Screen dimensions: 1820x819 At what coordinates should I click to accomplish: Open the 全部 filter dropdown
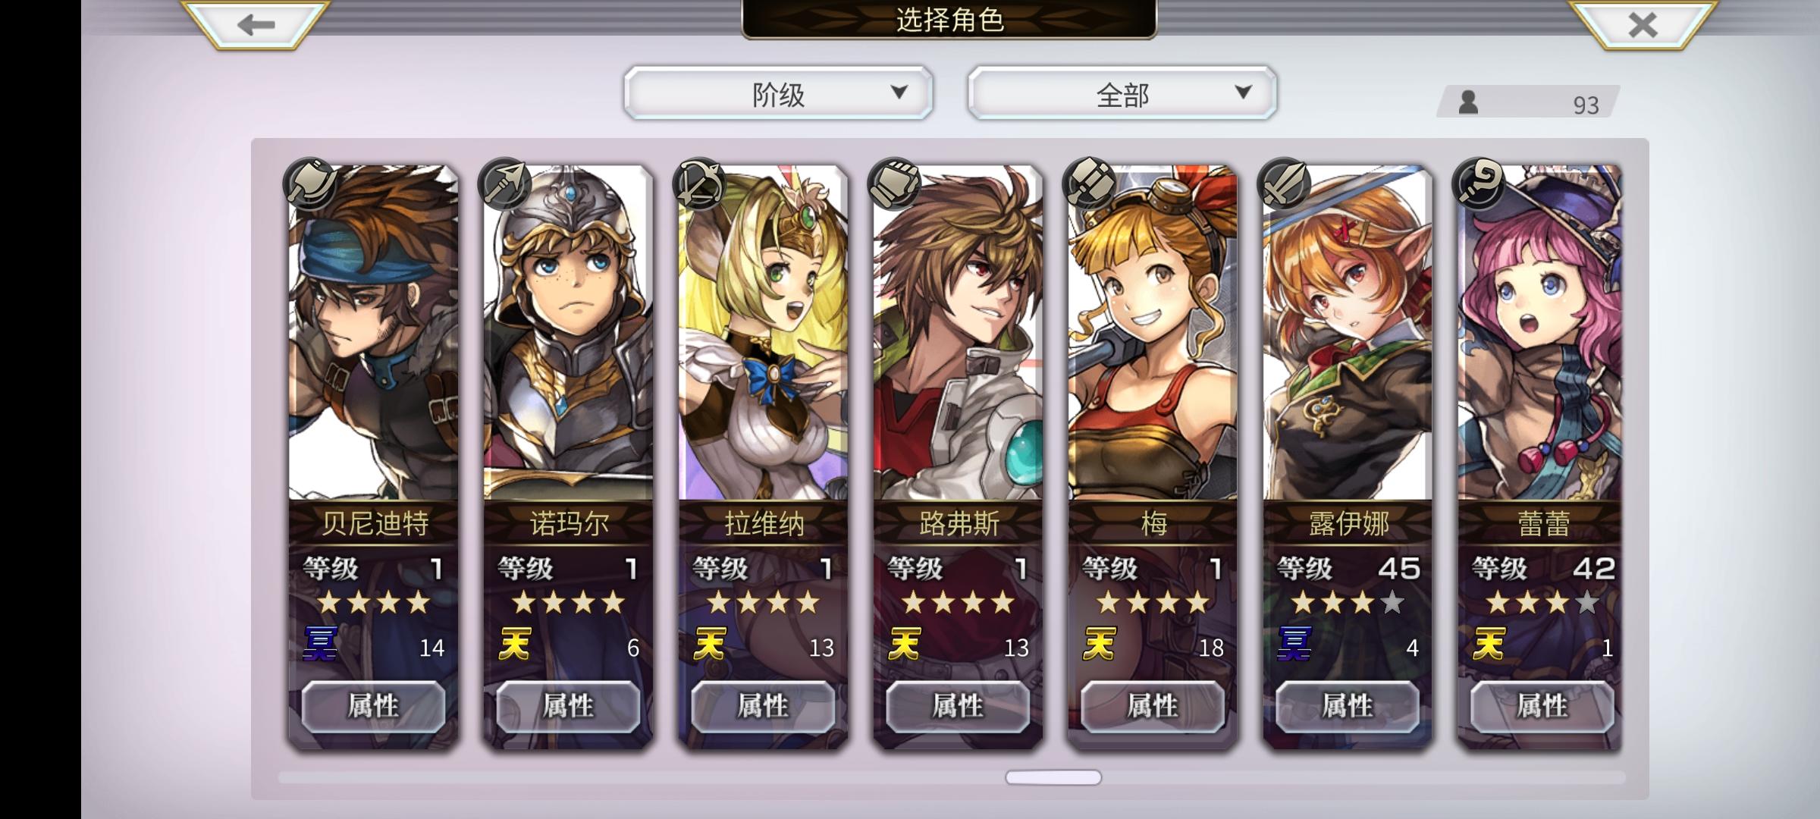point(1122,93)
